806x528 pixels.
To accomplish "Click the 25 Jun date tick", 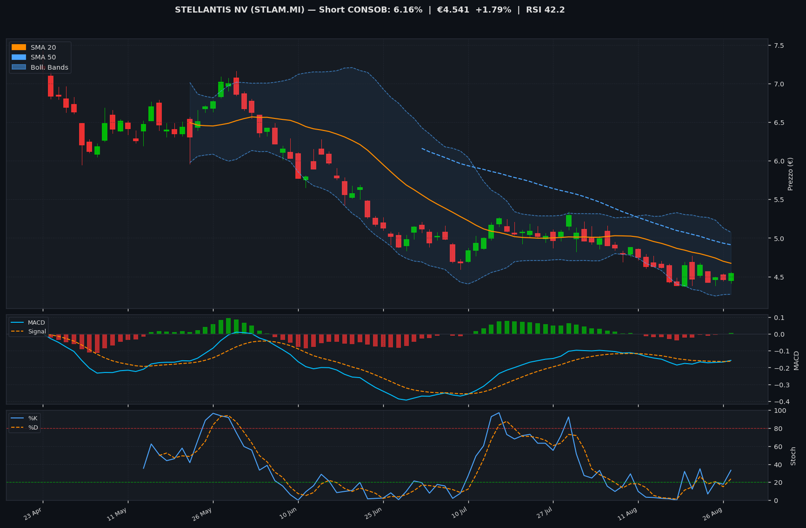I will click(374, 514).
